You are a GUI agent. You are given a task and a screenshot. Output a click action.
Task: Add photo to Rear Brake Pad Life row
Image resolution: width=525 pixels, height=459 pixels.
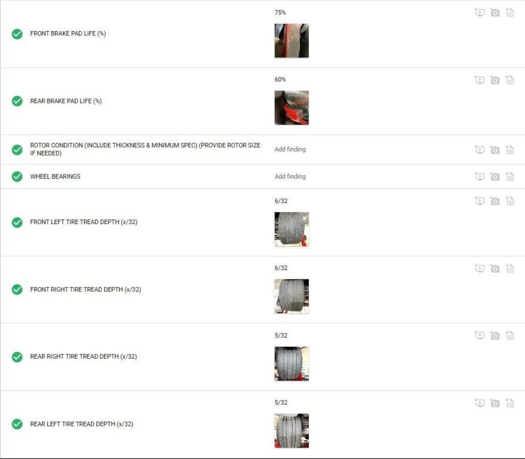tap(495, 80)
